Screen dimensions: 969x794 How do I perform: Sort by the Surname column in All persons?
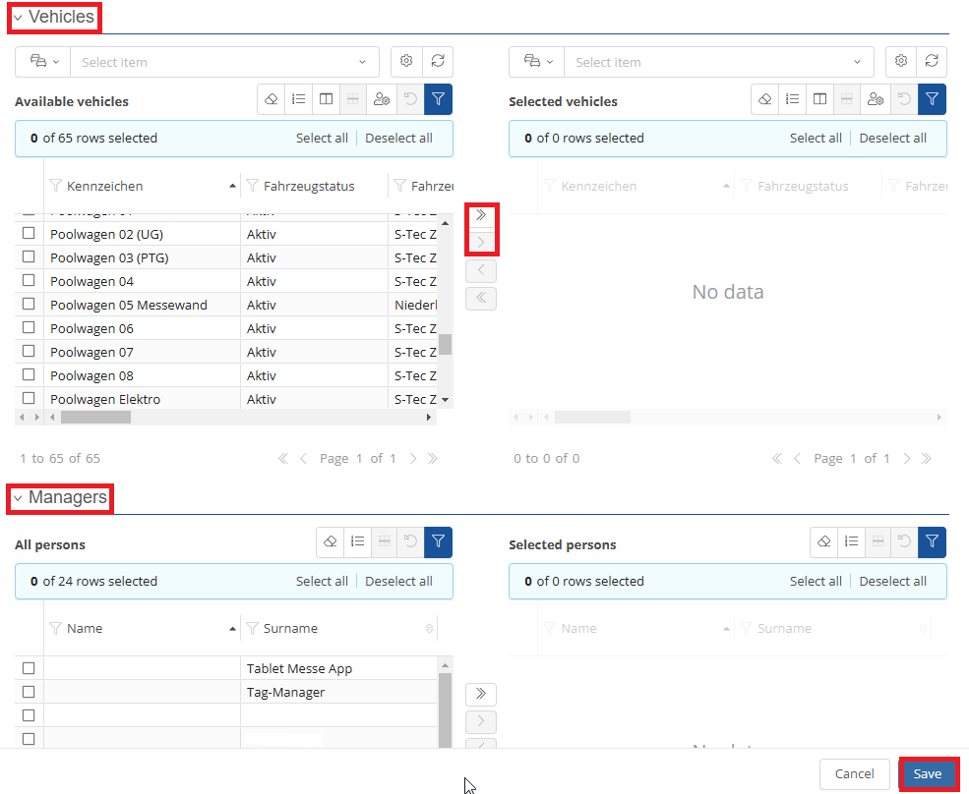290,629
